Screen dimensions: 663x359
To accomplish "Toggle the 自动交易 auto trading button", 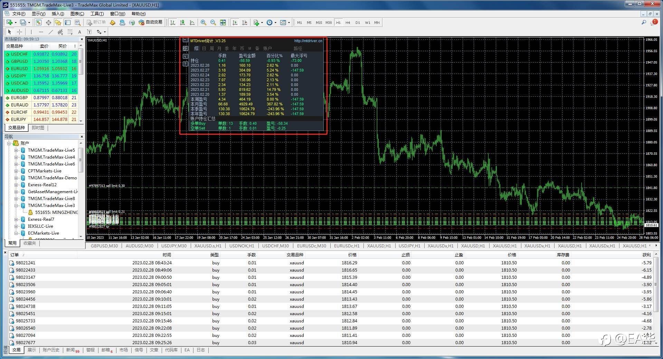I will (150, 22).
